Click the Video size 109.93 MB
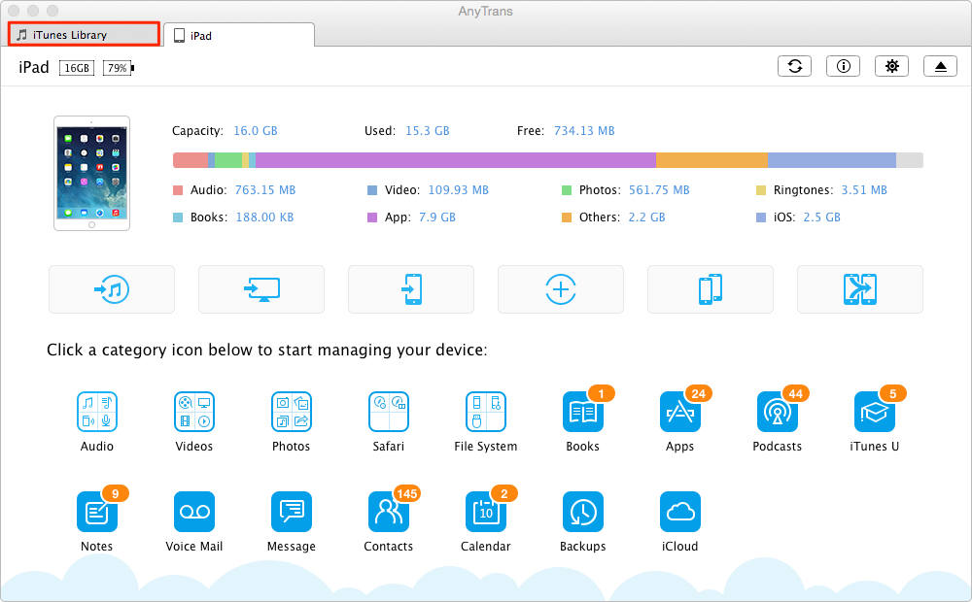The height and width of the screenshot is (602, 972). tap(459, 190)
